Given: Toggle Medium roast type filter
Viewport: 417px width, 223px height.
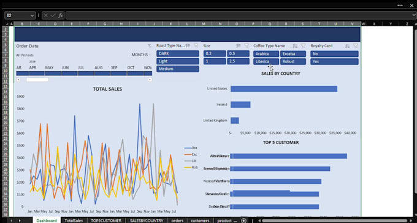Looking at the screenshot, I should click(x=178, y=69).
